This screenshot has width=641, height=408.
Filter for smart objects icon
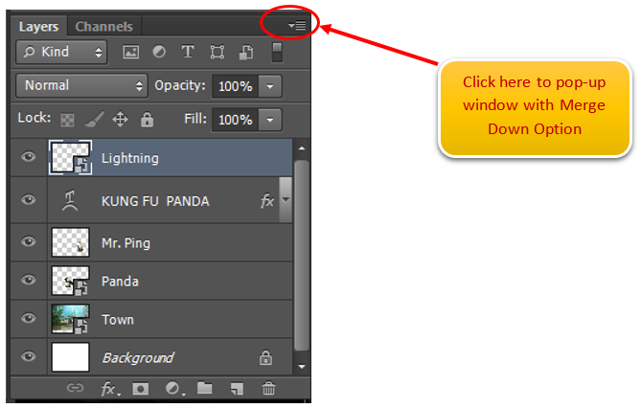click(245, 53)
